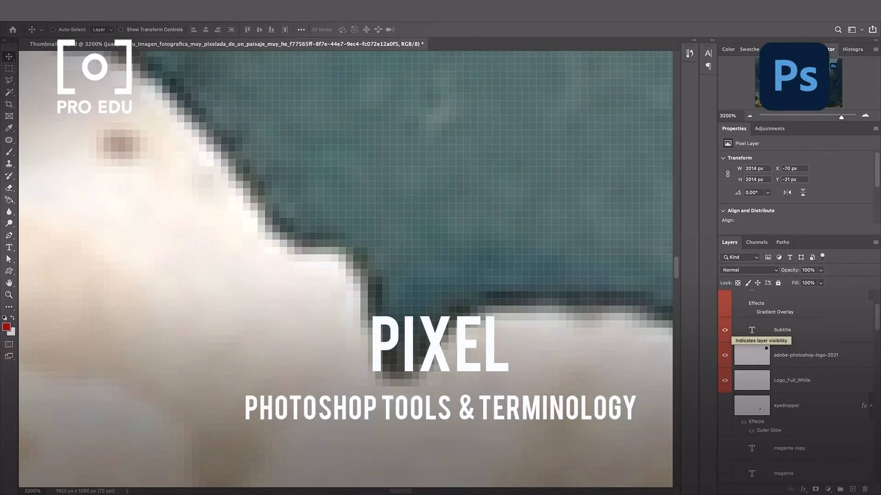Screen dimensions: 881x495
Task: Select the Clone Stamp tool
Action: (x=9, y=164)
